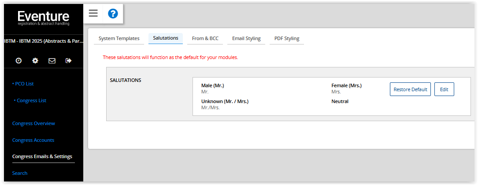478x185 pixels.
Task: Open the PCO List link
Action: pos(23,84)
